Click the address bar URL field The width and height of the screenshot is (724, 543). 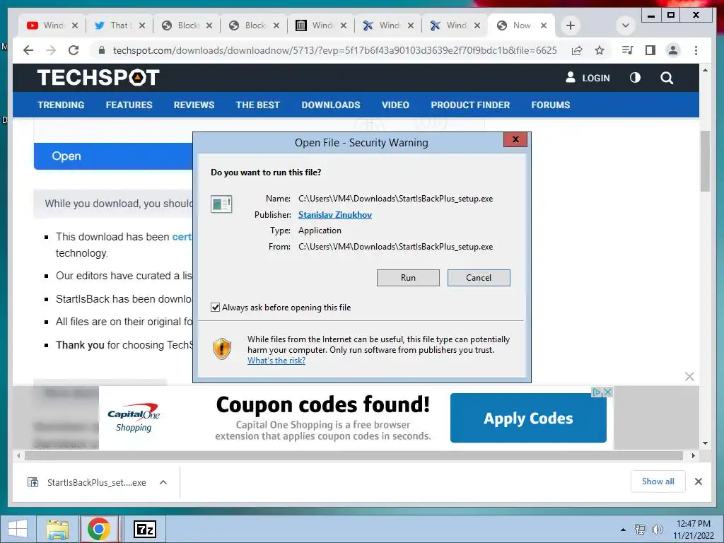pyautogui.click(x=334, y=50)
